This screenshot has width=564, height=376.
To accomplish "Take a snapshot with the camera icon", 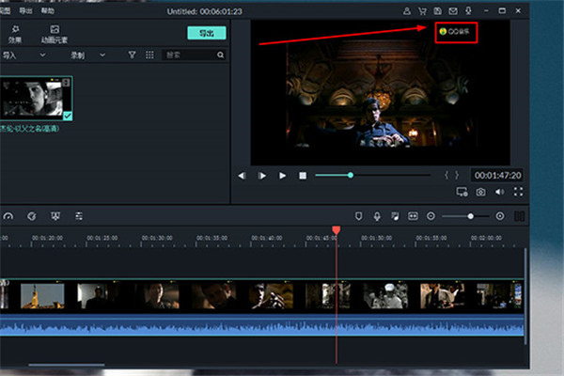I will pyautogui.click(x=480, y=192).
